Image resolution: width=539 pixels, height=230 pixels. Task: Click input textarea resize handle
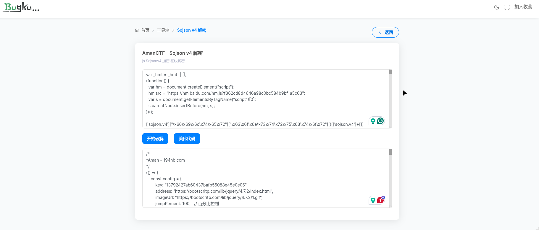(391, 127)
